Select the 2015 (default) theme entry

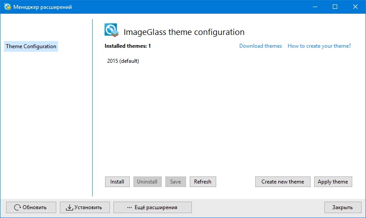click(x=123, y=61)
